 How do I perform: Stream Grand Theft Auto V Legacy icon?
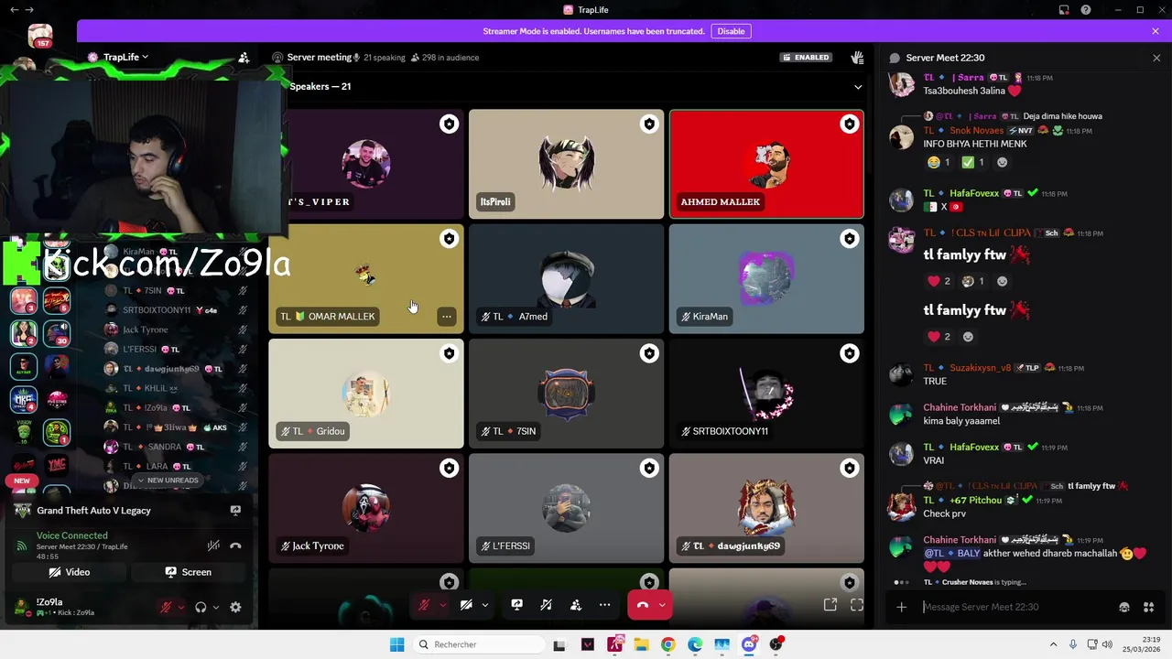(x=235, y=511)
